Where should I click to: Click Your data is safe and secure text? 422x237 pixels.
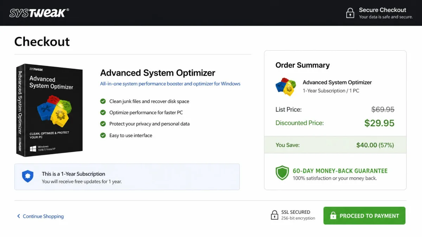386,17
